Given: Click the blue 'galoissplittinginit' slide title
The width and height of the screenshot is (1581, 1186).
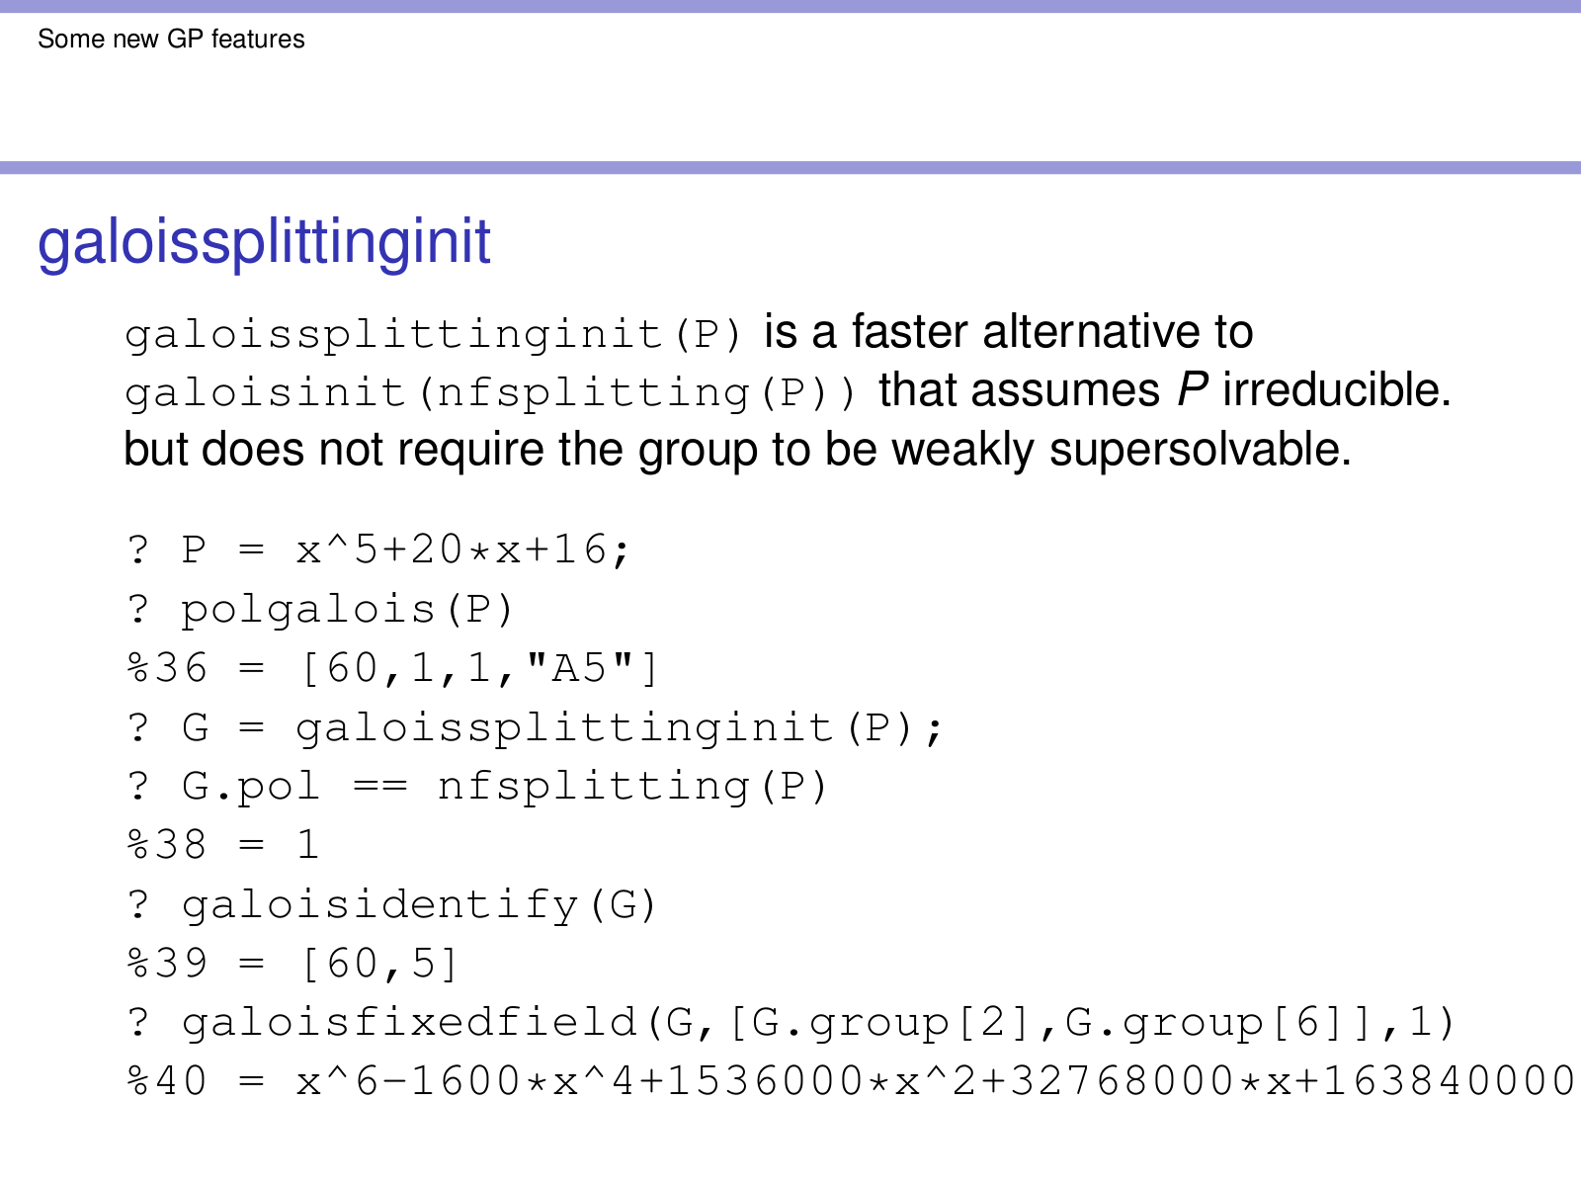Looking at the screenshot, I should 264,241.
